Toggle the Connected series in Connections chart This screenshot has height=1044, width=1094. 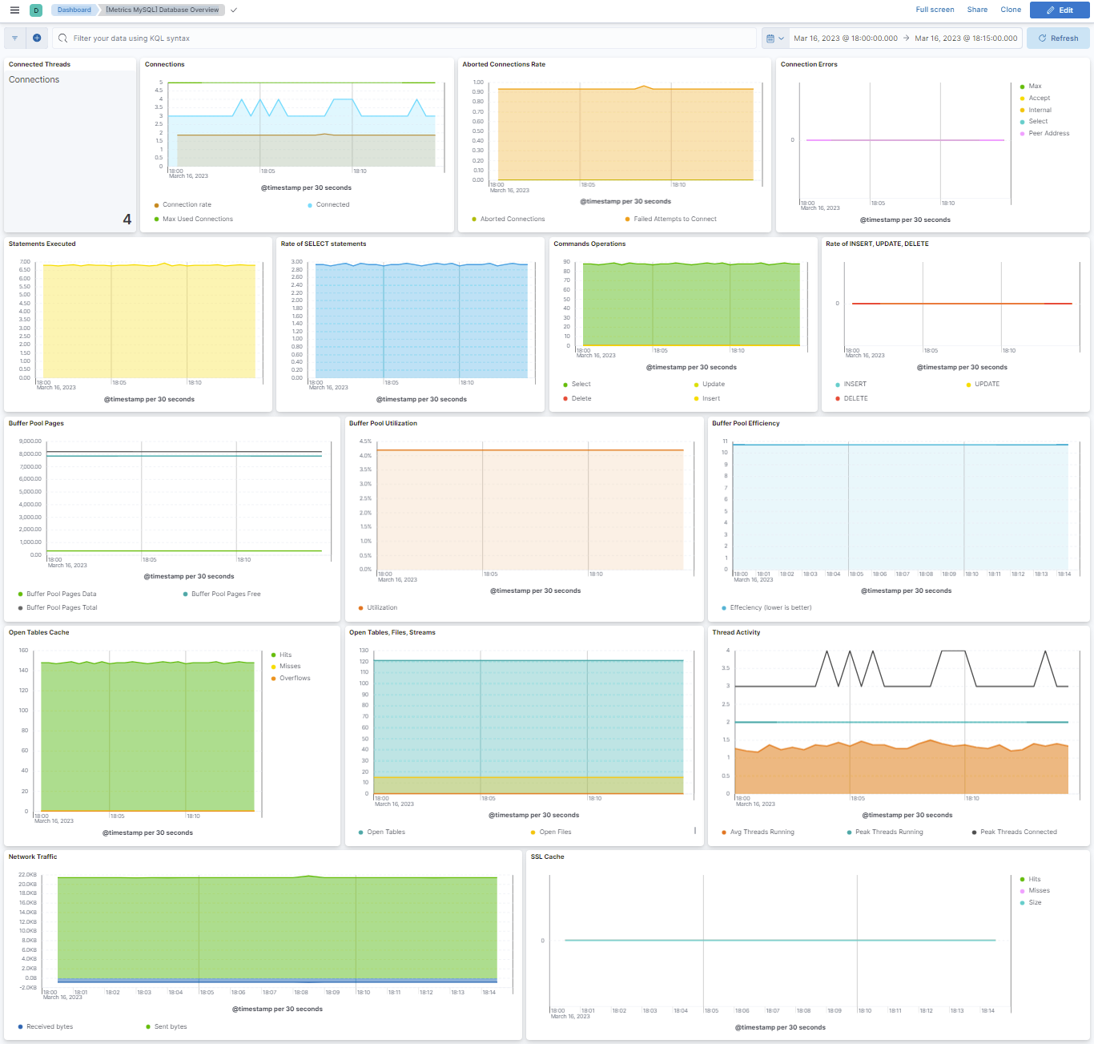(x=329, y=204)
